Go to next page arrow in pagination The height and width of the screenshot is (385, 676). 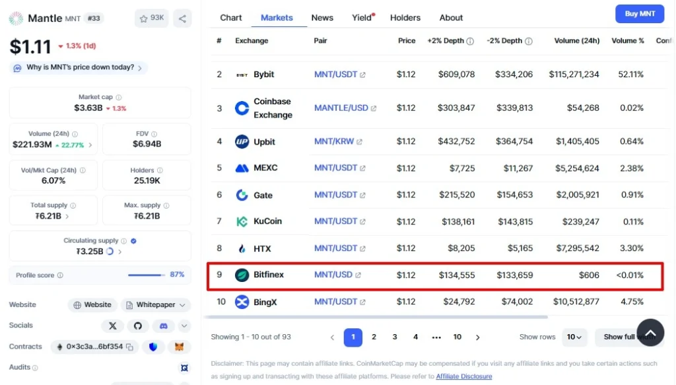[478, 337]
